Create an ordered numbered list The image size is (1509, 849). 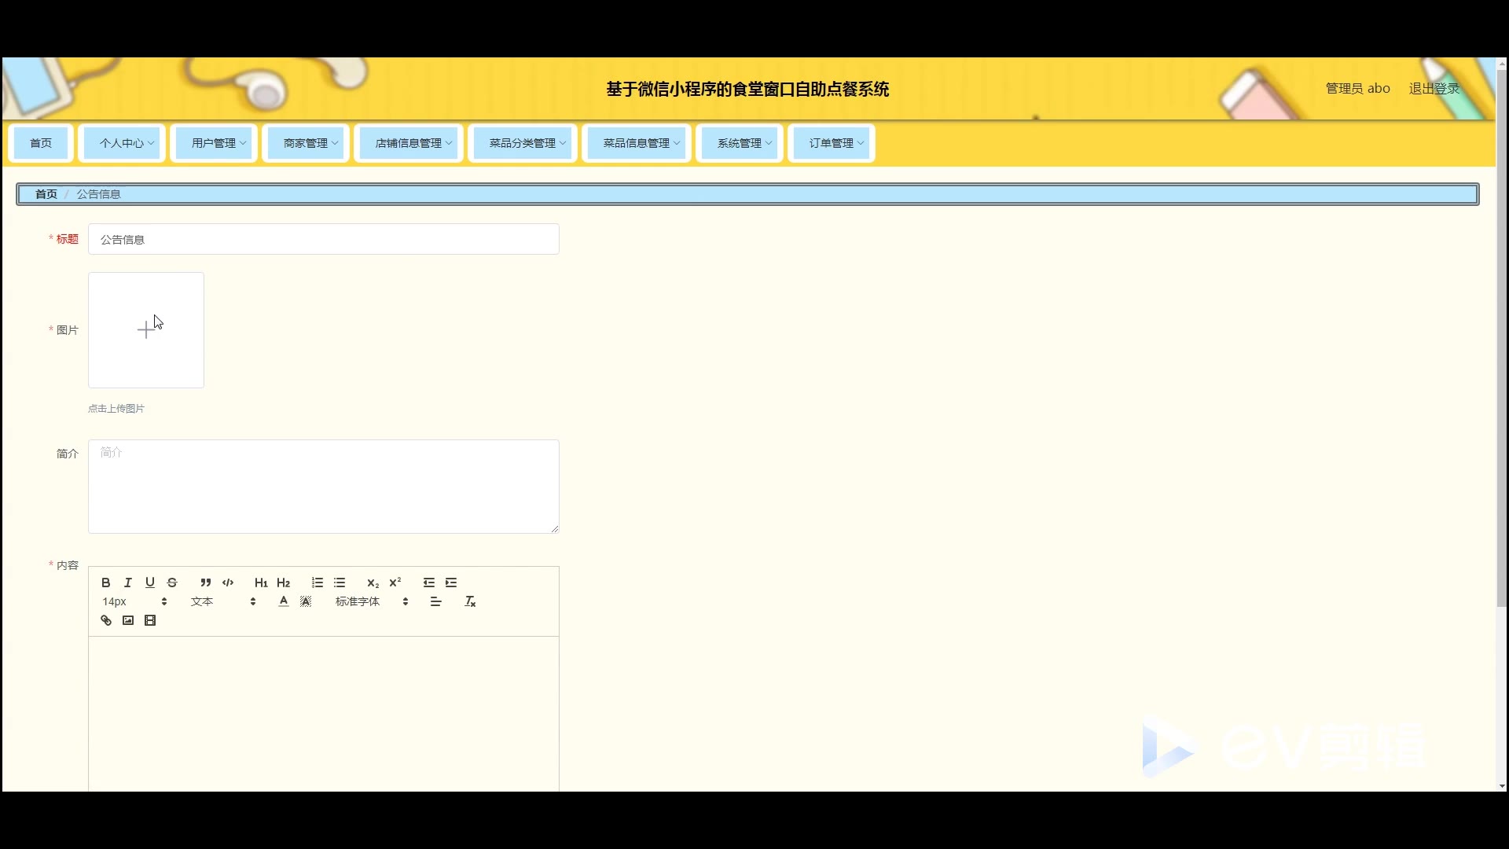click(318, 583)
